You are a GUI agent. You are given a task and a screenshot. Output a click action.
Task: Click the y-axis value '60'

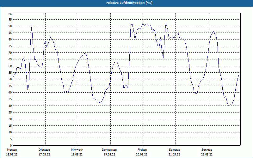point(10,66)
